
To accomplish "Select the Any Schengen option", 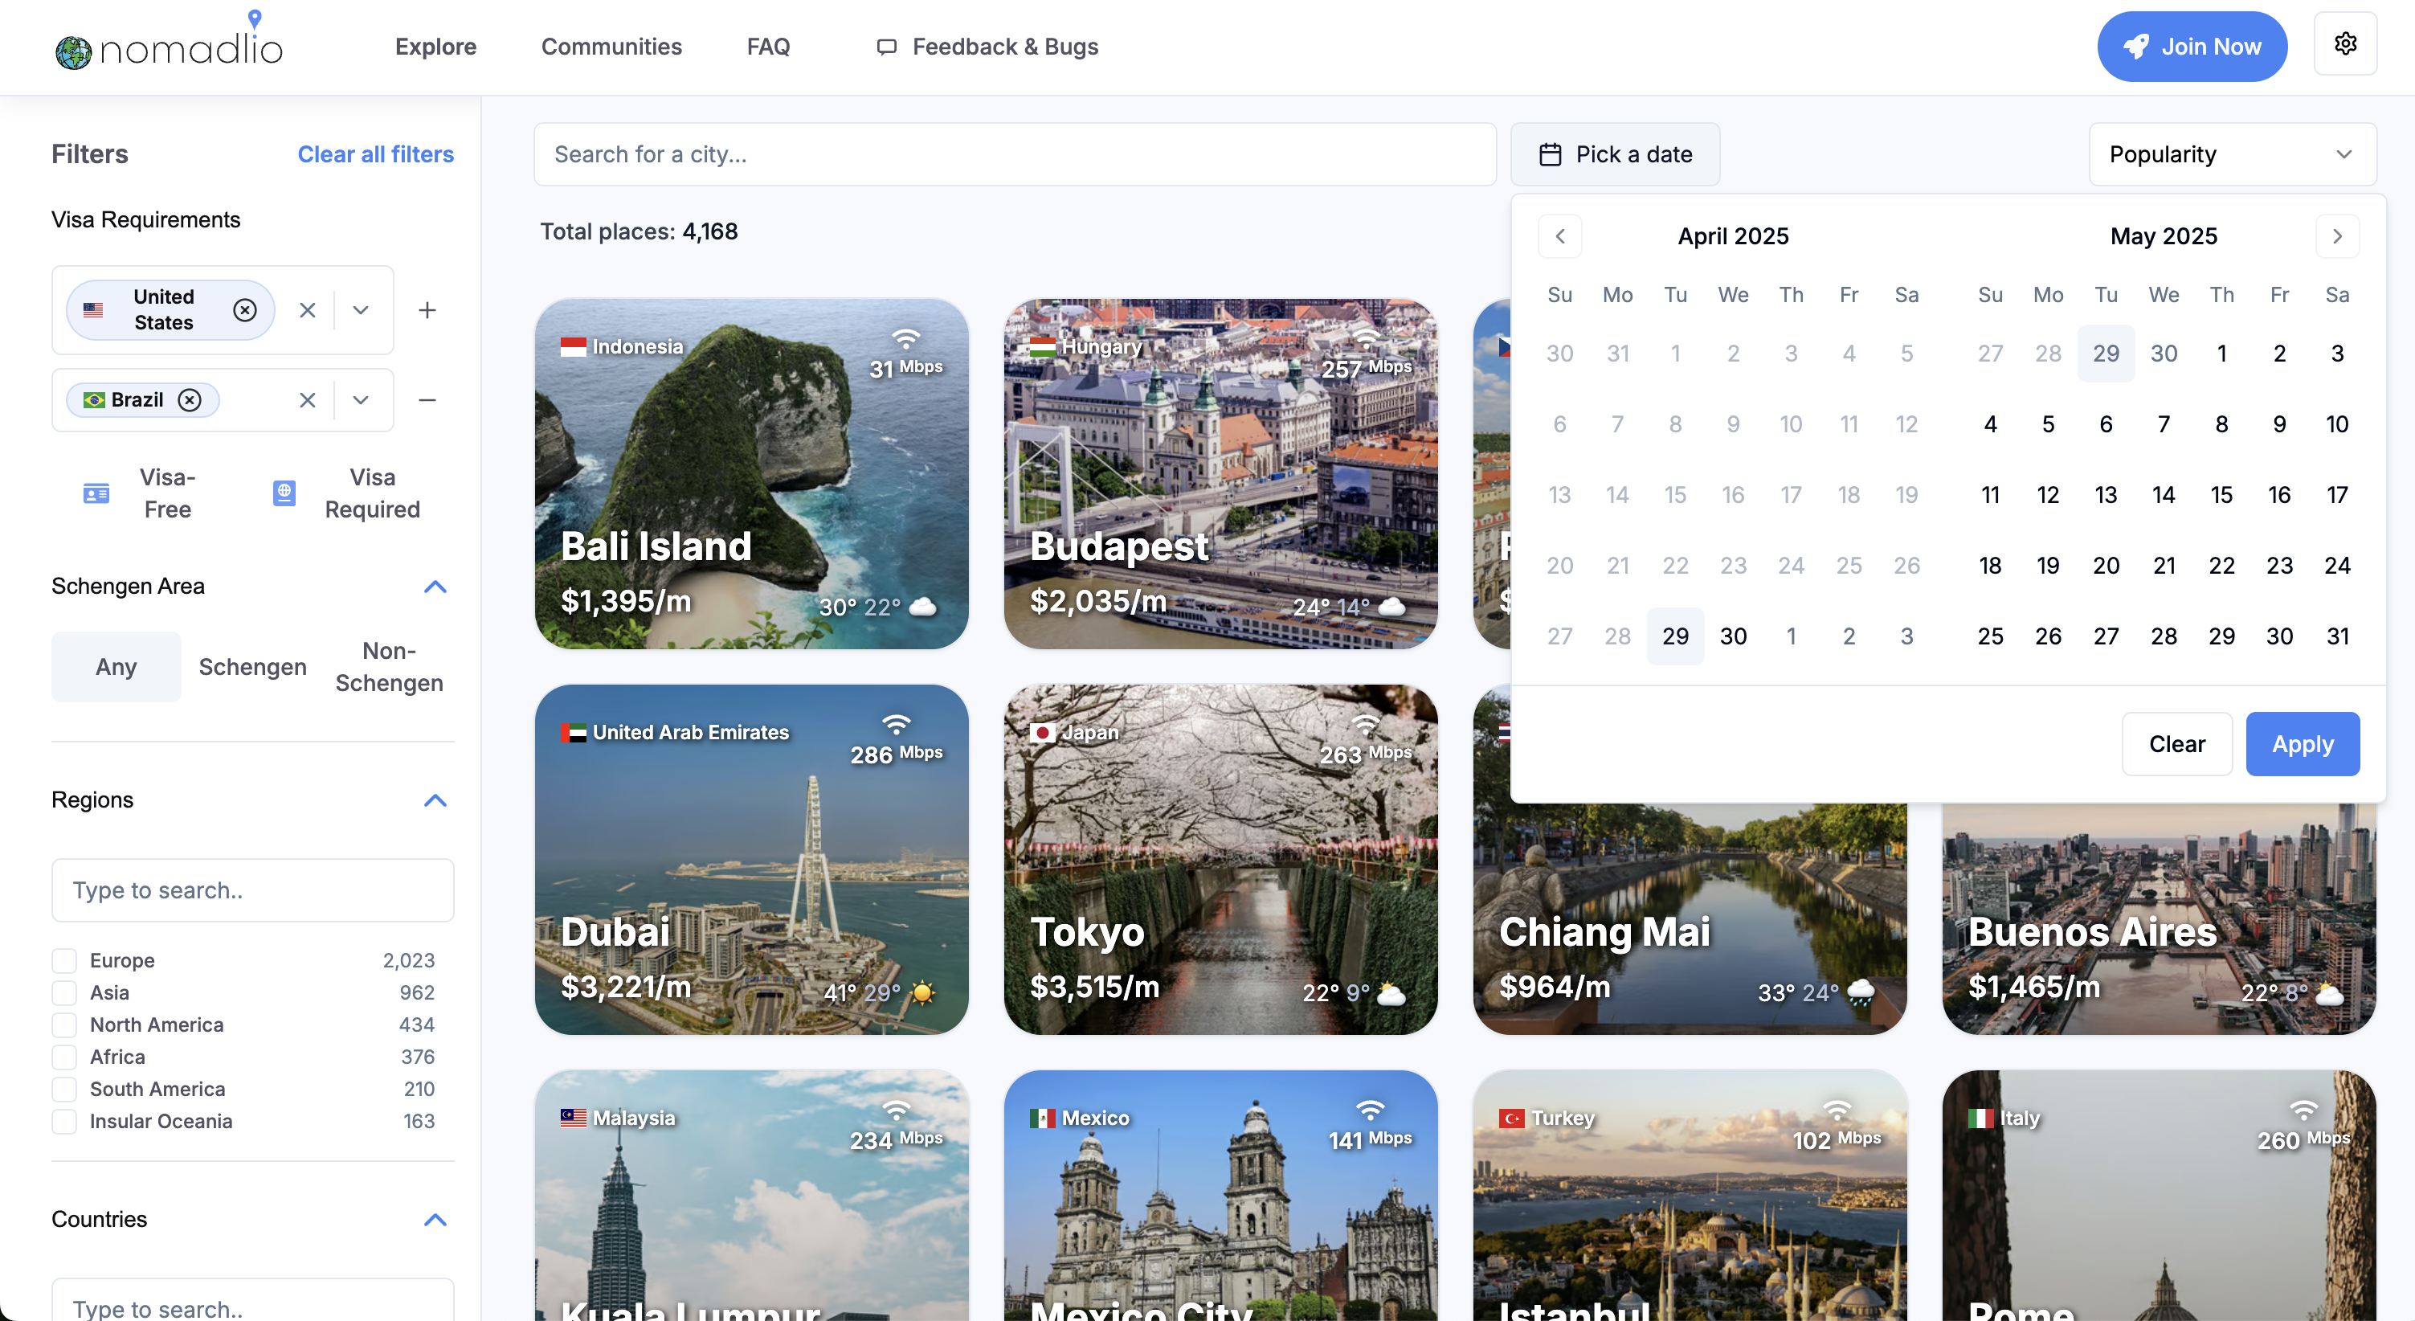I will [116, 668].
